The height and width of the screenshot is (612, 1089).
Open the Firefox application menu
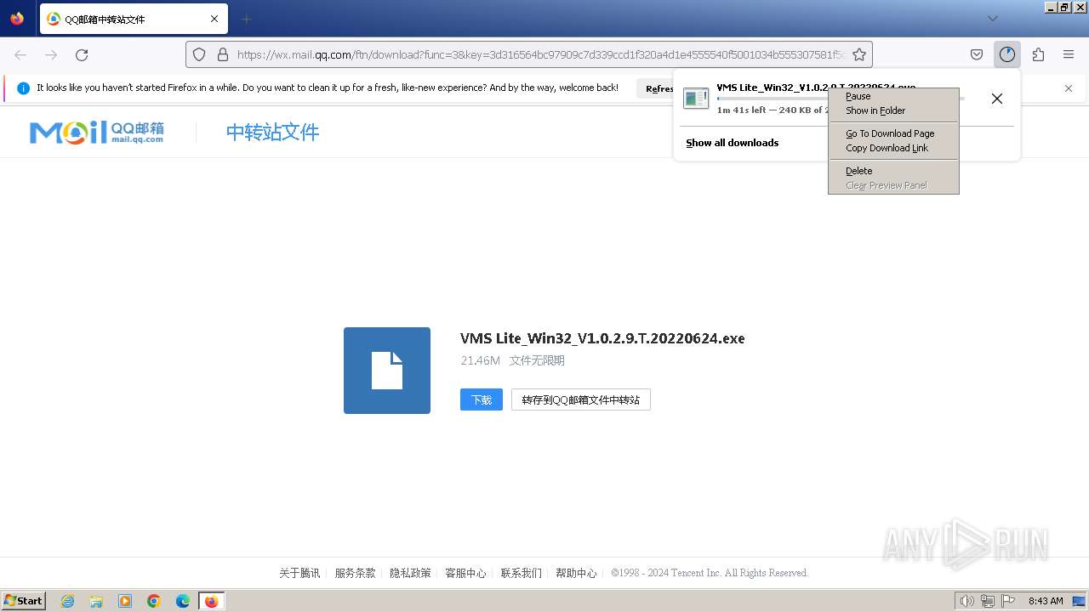coord(1069,54)
